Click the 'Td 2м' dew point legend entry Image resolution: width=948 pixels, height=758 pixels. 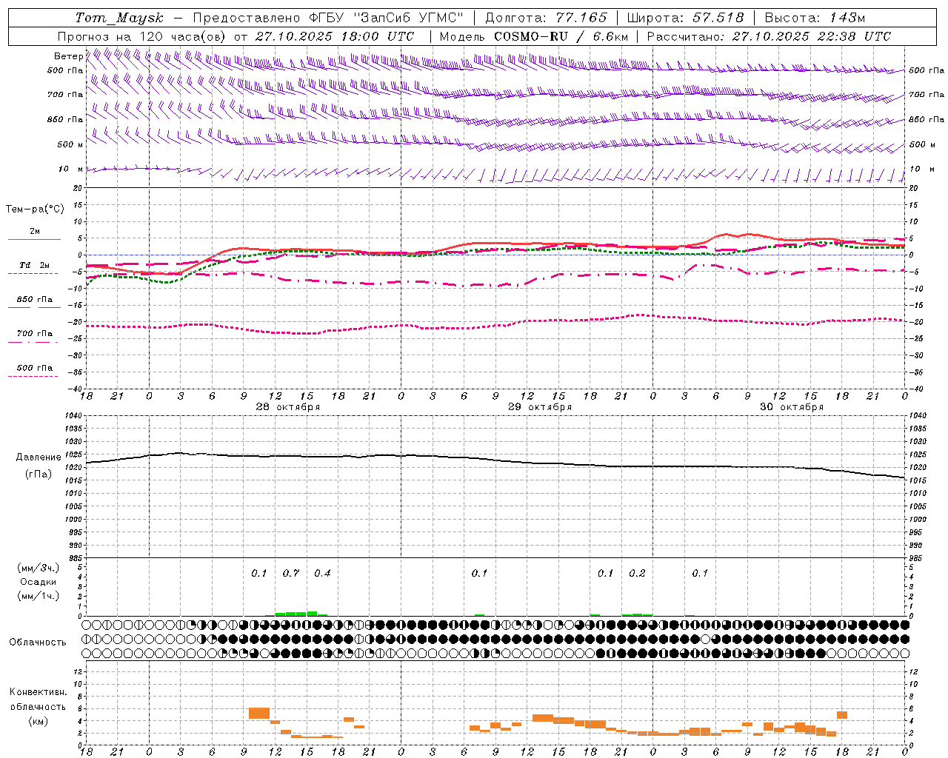34,265
